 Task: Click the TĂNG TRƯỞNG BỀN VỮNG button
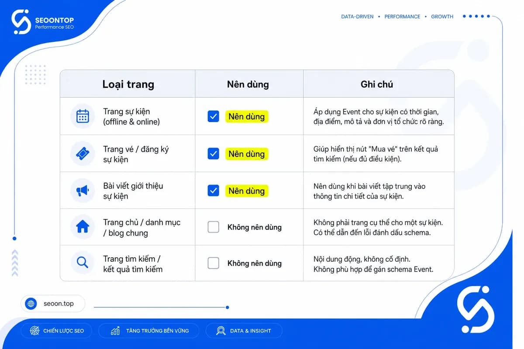coord(149,331)
